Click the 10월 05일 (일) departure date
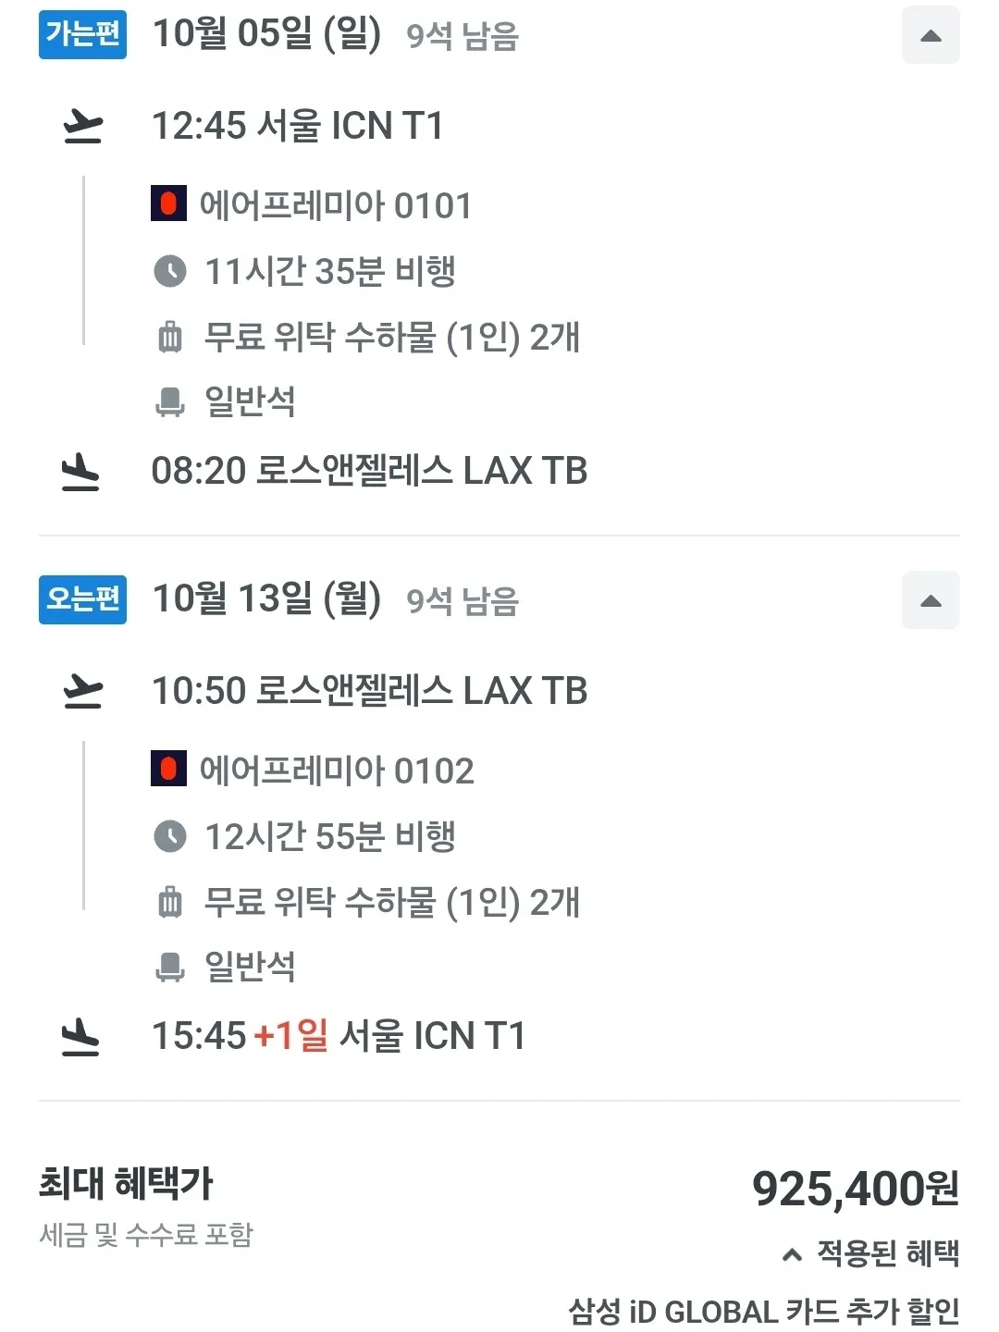The width and height of the screenshot is (999, 1332). click(266, 34)
